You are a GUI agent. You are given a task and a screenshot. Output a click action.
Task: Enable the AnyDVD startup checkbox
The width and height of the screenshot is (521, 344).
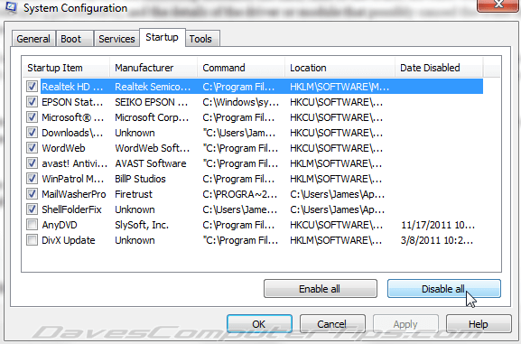click(x=32, y=225)
